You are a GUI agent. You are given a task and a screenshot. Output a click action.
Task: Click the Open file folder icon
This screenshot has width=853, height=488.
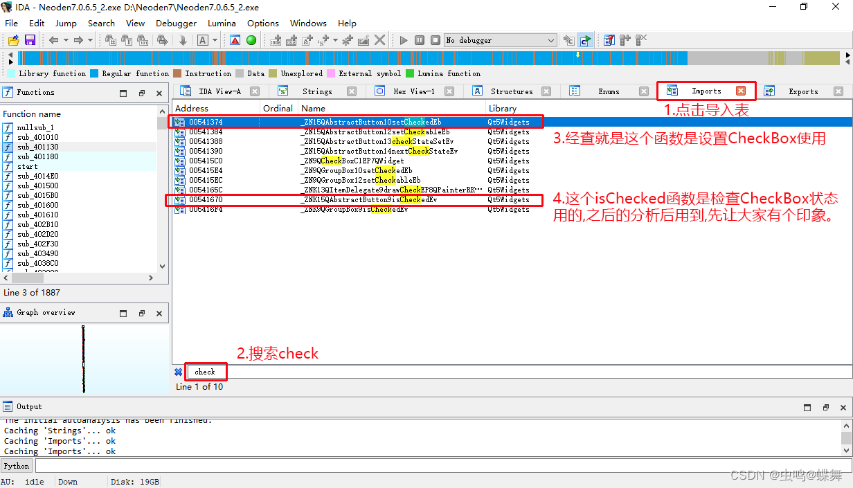[13, 40]
